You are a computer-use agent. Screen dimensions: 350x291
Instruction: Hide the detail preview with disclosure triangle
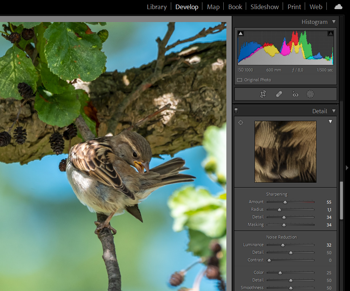330,122
